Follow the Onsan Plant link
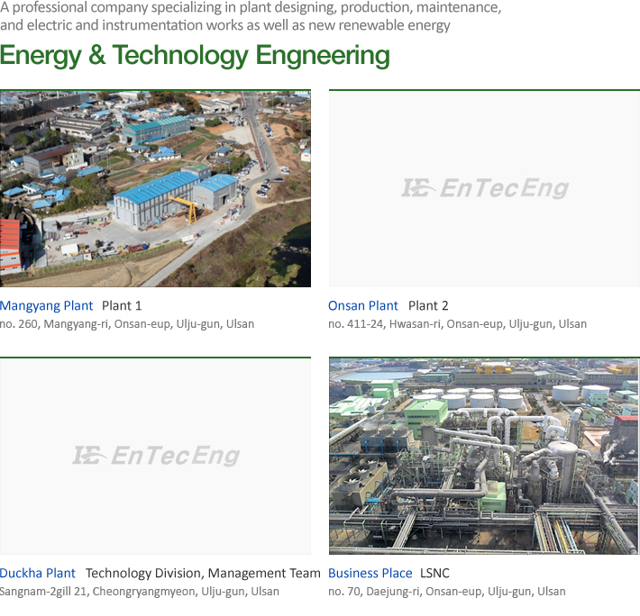This screenshot has height=616, width=640. [x=363, y=306]
